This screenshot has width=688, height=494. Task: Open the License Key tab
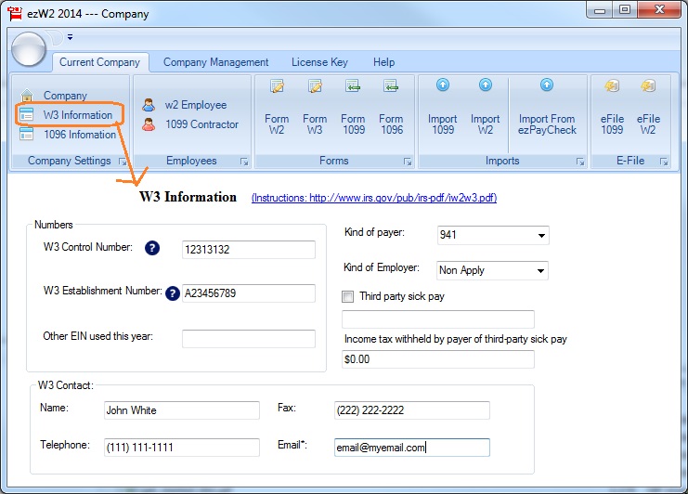(319, 62)
